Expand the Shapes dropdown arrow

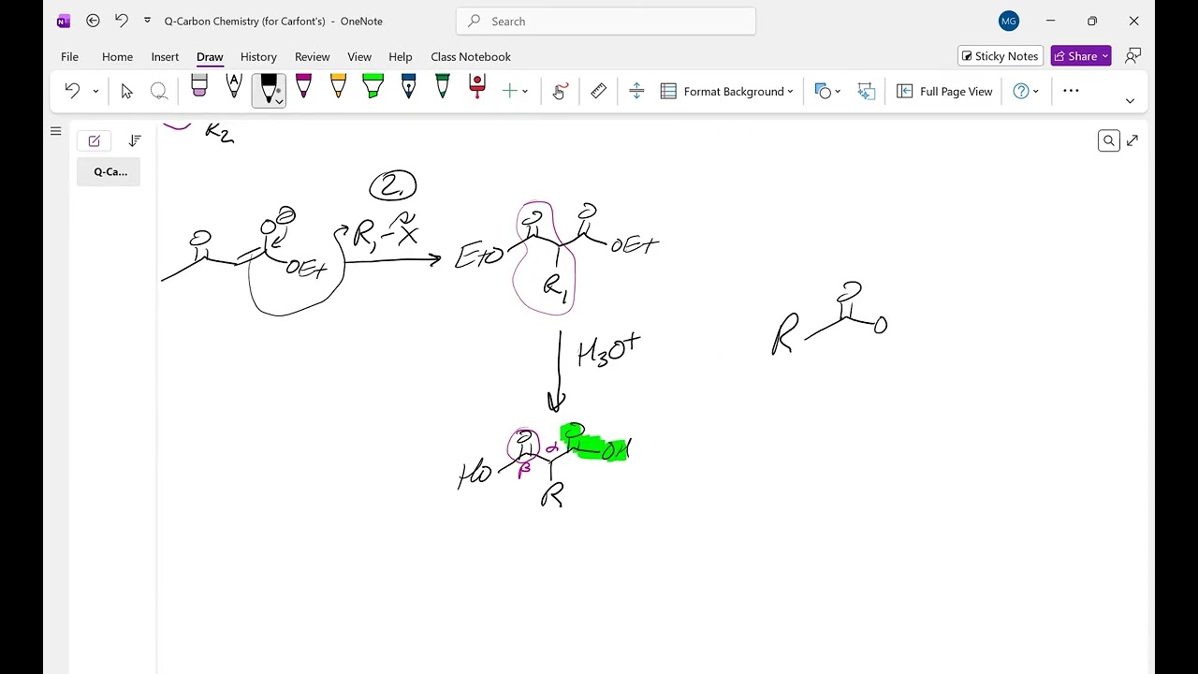[838, 92]
